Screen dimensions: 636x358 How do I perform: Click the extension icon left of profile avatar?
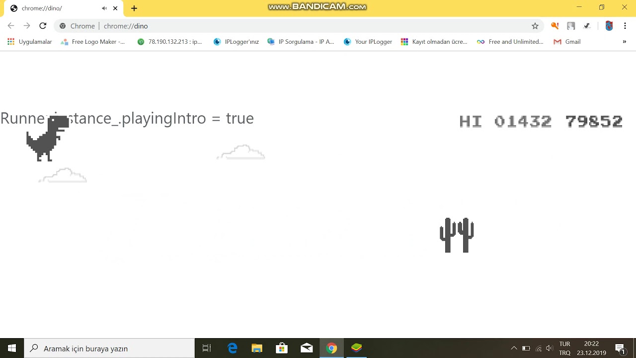point(587,26)
